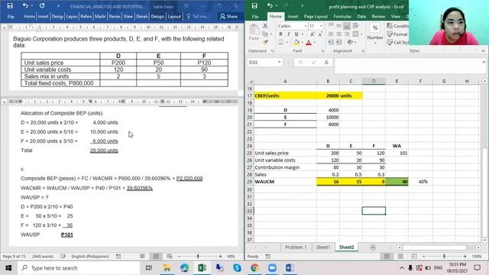Switch to Excel Formulas tab

pyautogui.click(x=342, y=16)
